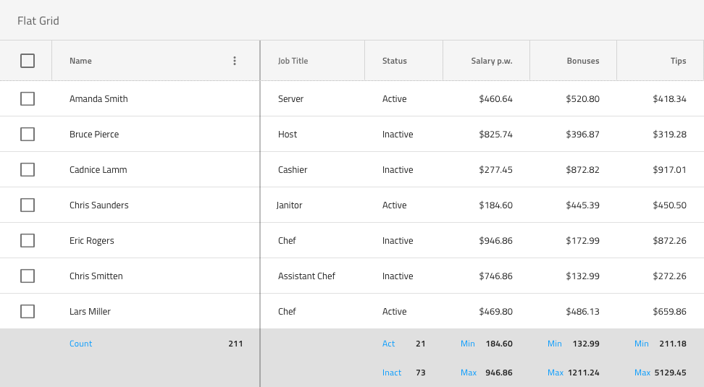Click the Count summary label

tap(80, 344)
